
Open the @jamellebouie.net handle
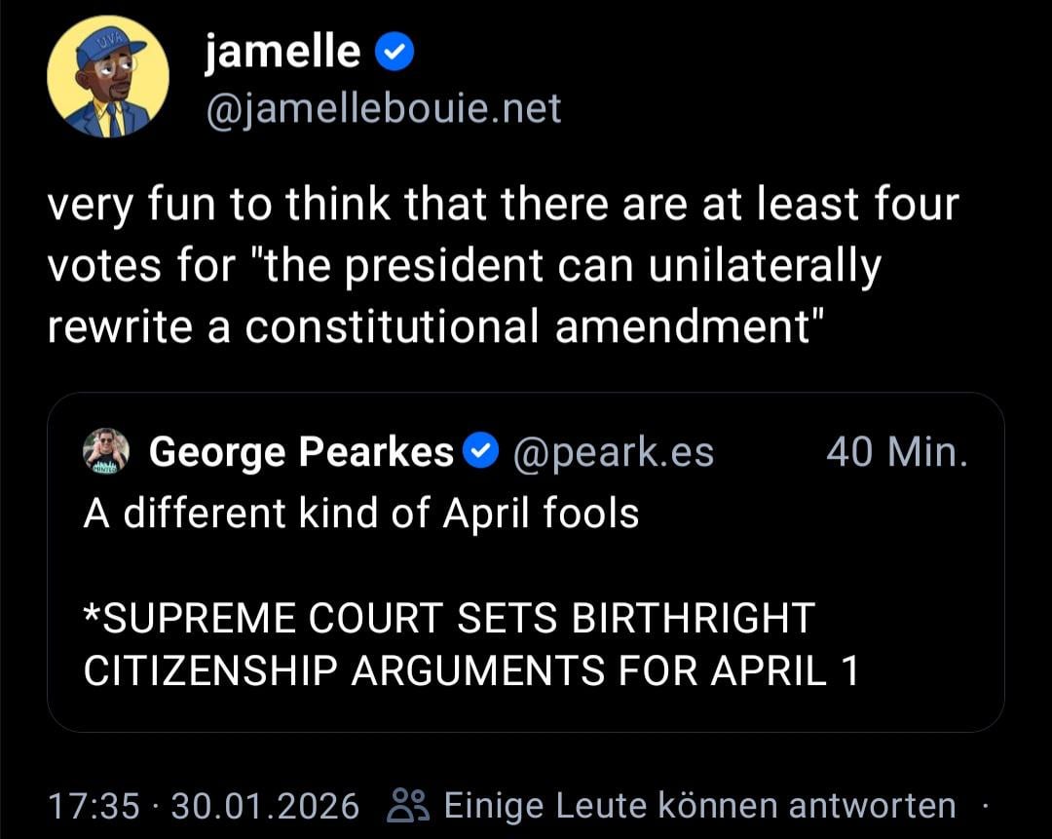click(383, 109)
